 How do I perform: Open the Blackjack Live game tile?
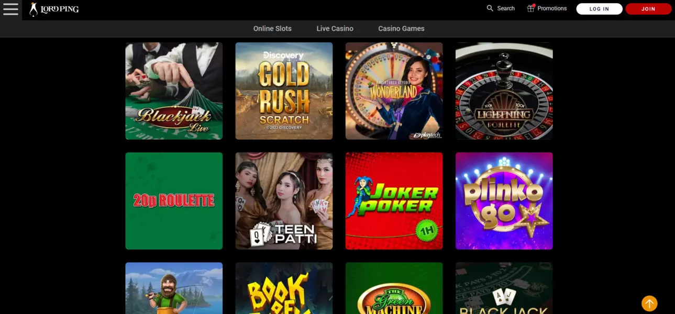pyautogui.click(x=174, y=91)
